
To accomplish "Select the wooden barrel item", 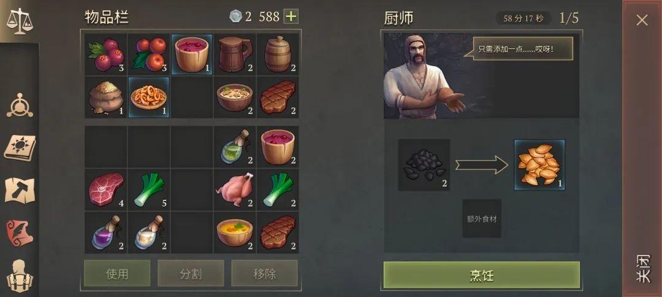I will click(278, 54).
